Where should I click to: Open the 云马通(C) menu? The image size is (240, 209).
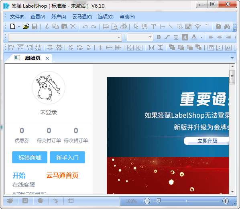(x=82, y=17)
